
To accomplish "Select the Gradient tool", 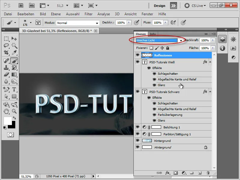I will click(14, 74).
